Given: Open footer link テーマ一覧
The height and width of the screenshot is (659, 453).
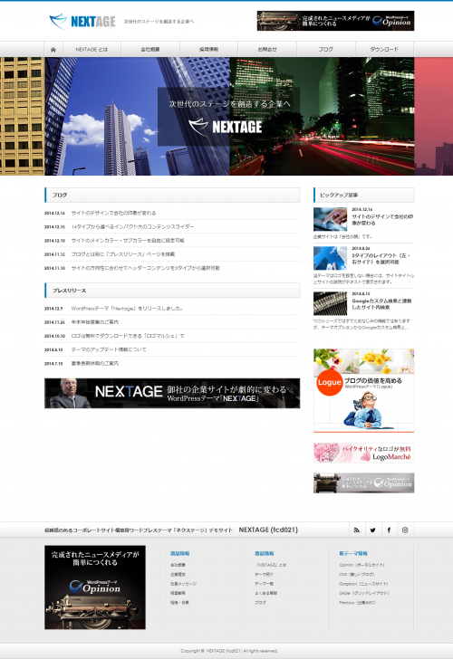Looking at the screenshot, I should click(265, 584).
